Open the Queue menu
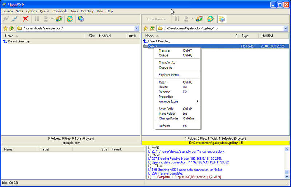The height and width of the screenshot is (187, 291). coord(44,11)
